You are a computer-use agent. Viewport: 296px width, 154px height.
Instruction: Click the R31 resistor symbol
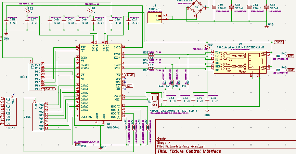tap(77, 145)
